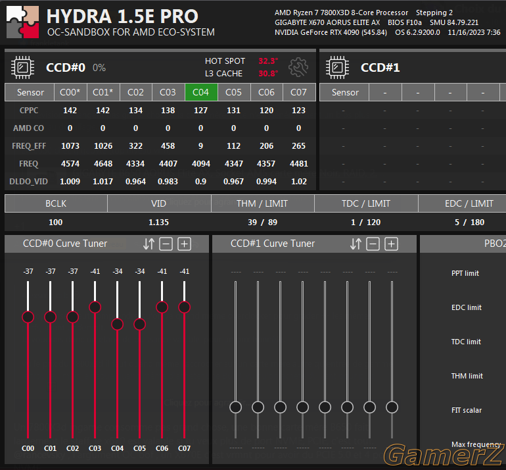Click CCD#0 Curve Tuner plus button

tap(184, 244)
